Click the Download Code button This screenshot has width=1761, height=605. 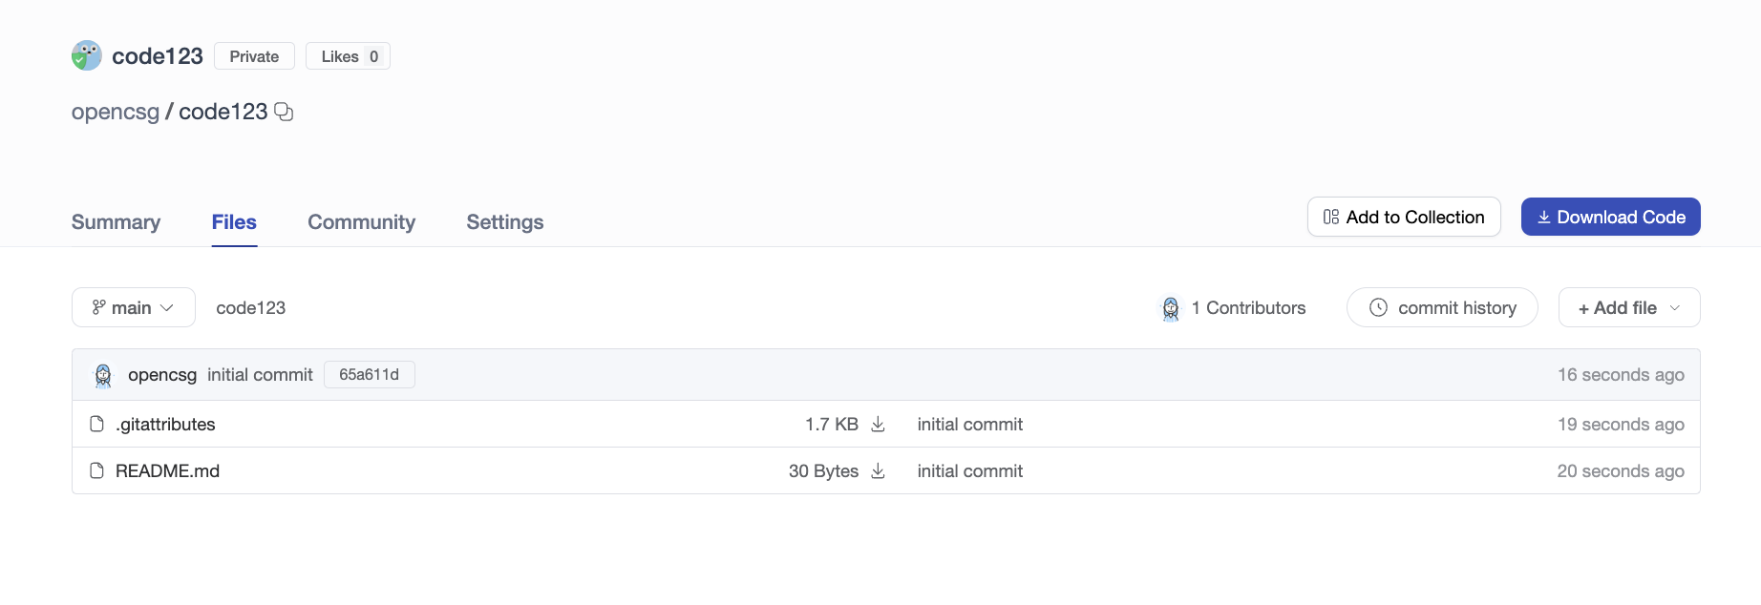pos(1610,217)
